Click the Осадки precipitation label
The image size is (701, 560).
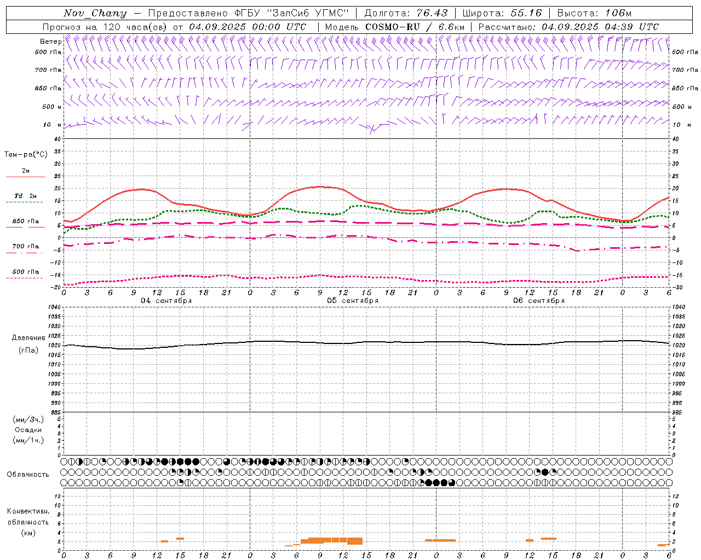coord(28,430)
